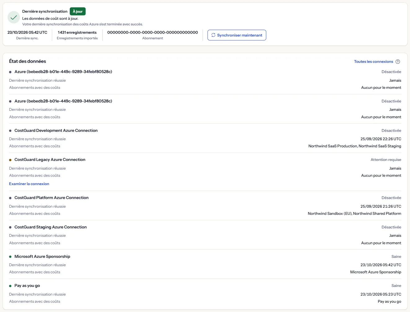Select the 1431 enregistrements count
Screen dimensions: 410x312
(77, 32)
